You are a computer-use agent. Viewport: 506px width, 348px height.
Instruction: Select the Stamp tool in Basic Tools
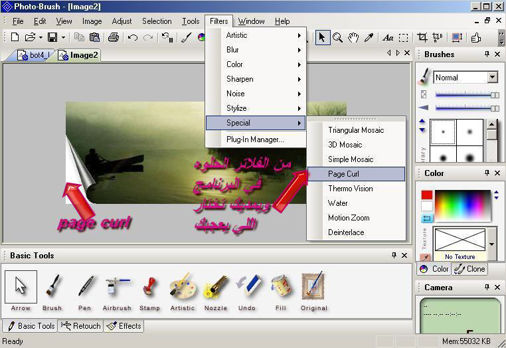(149, 291)
